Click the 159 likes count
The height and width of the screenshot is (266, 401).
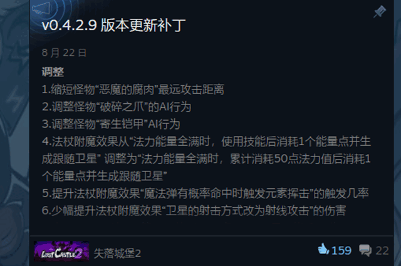pos(341,250)
